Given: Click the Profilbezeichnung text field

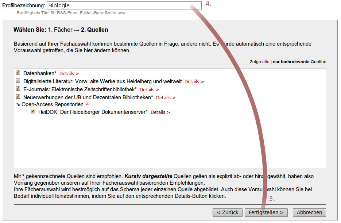Looking at the screenshot, I should click(x=124, y=5).
